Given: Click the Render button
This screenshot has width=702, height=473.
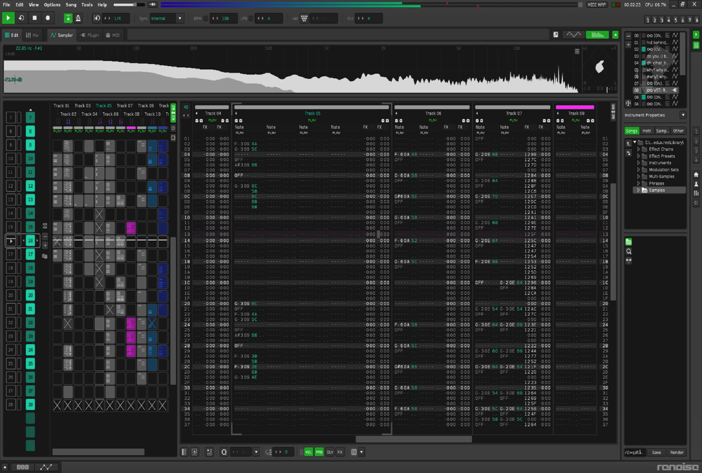Looking at the screenshot, I should pos(677,452).
